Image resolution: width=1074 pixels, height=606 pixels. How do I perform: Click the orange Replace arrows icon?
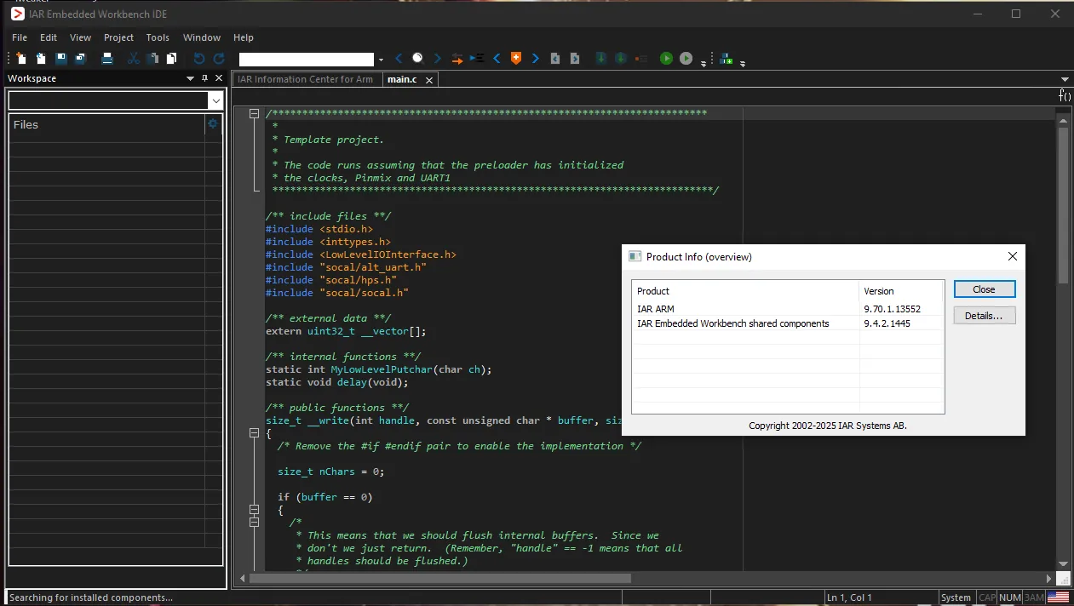pos(457,59)
